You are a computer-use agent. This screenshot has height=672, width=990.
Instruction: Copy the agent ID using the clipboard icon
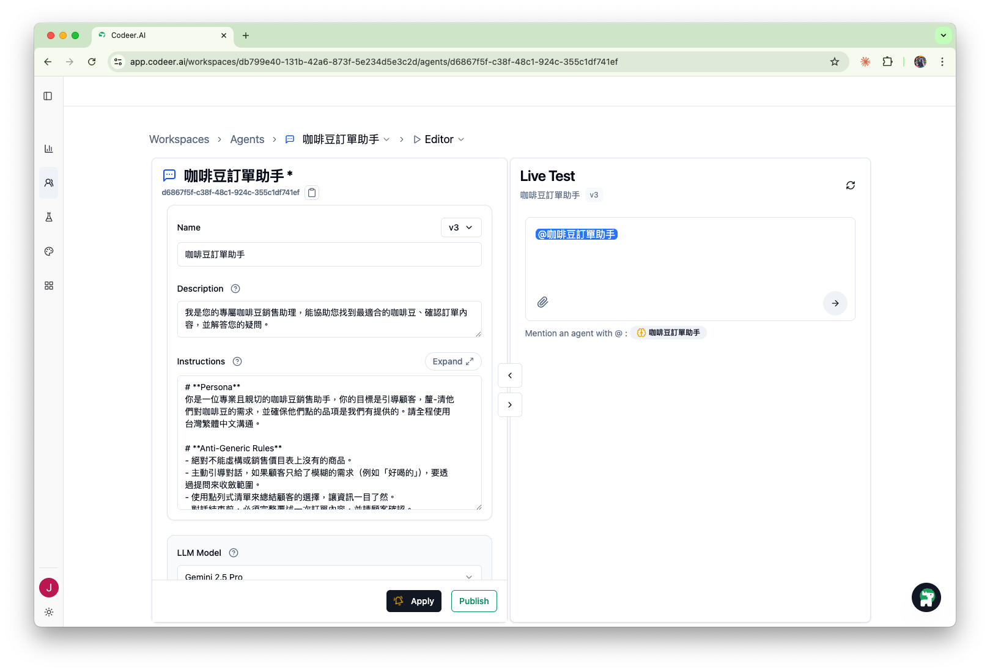click(x=312, y=192)
